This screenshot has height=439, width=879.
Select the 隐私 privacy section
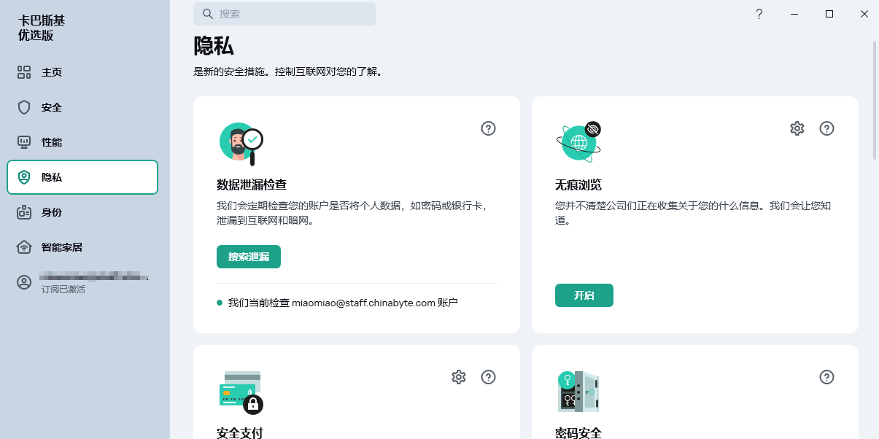(x=82, y=177)
